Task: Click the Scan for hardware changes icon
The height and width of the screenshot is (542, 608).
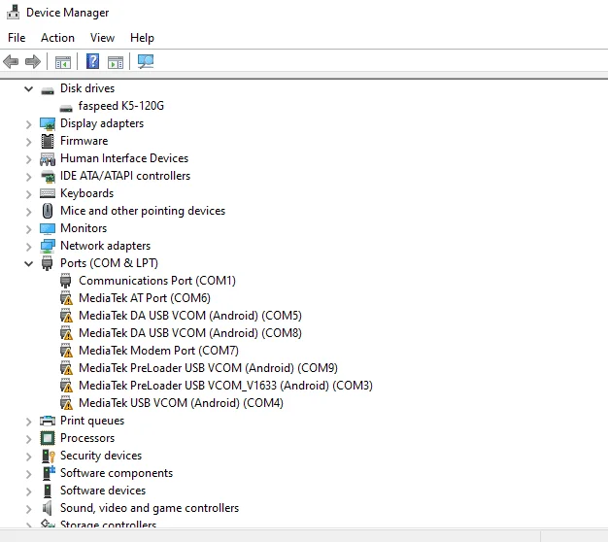Action: tap(146, 61)
